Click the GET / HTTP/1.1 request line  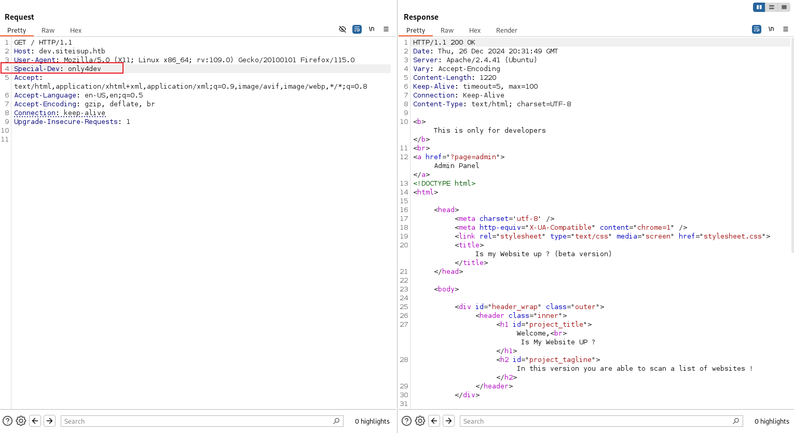pos(43,42)
